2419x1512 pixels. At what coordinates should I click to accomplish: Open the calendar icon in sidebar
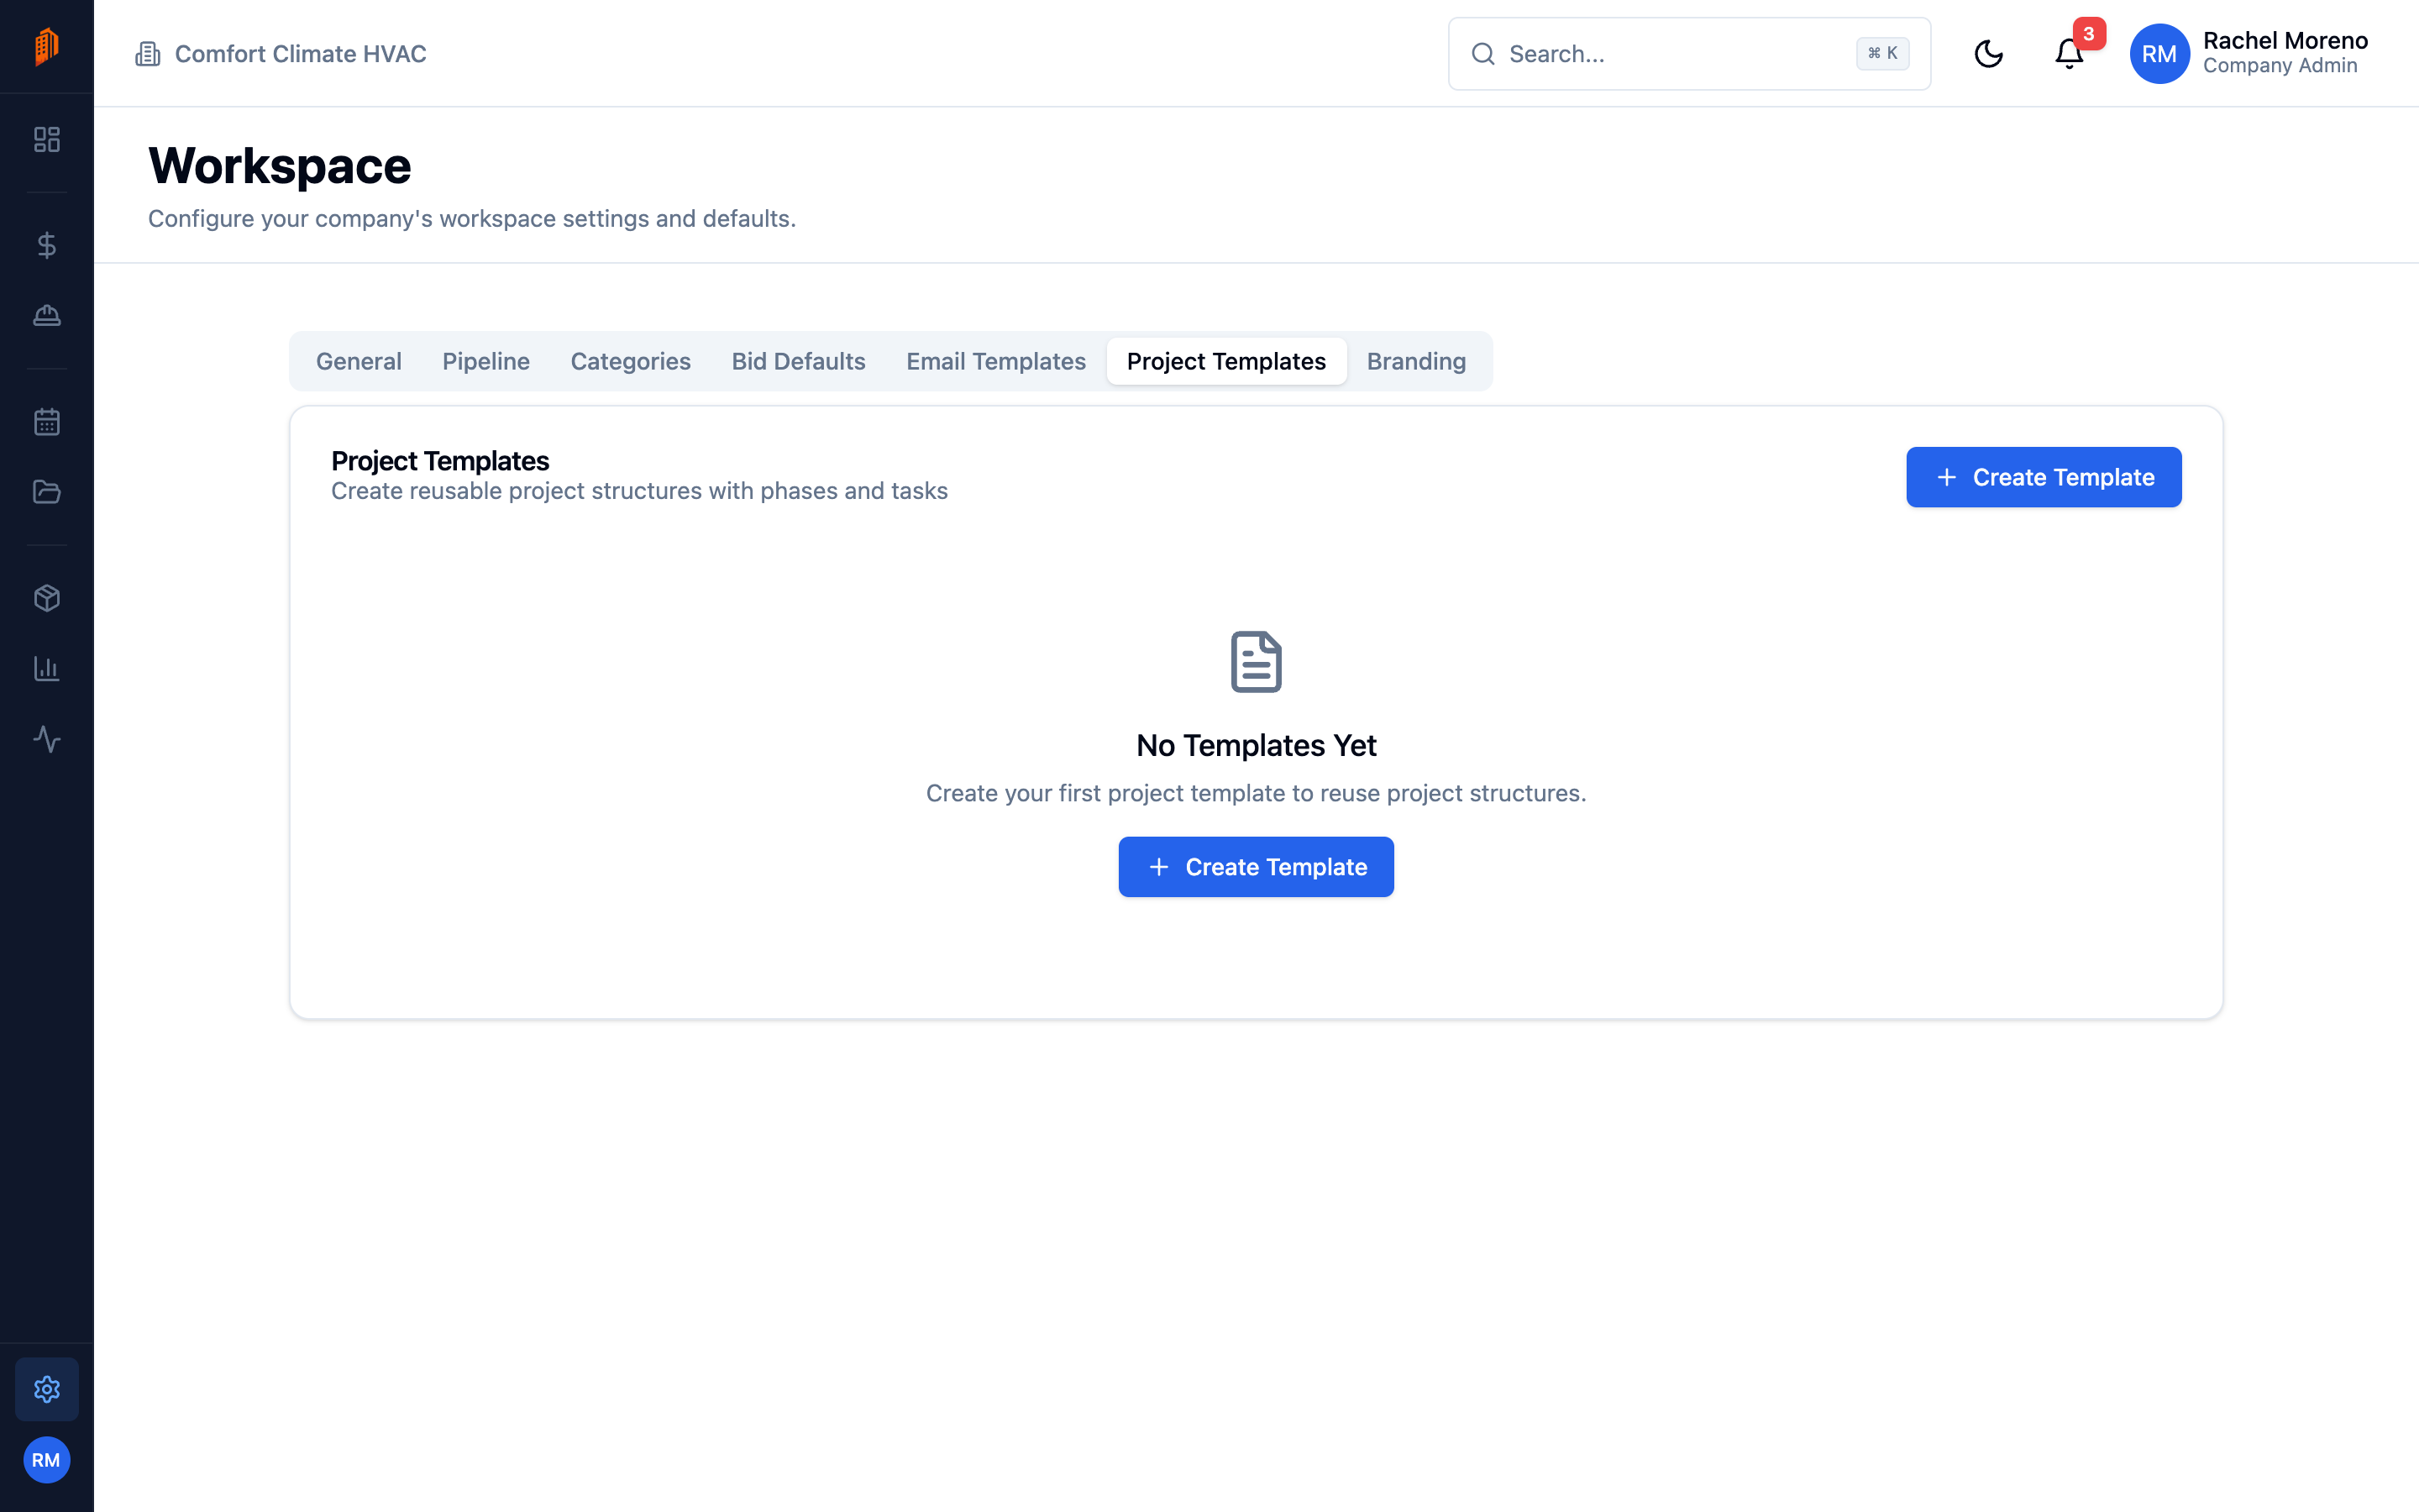[47, 422]
